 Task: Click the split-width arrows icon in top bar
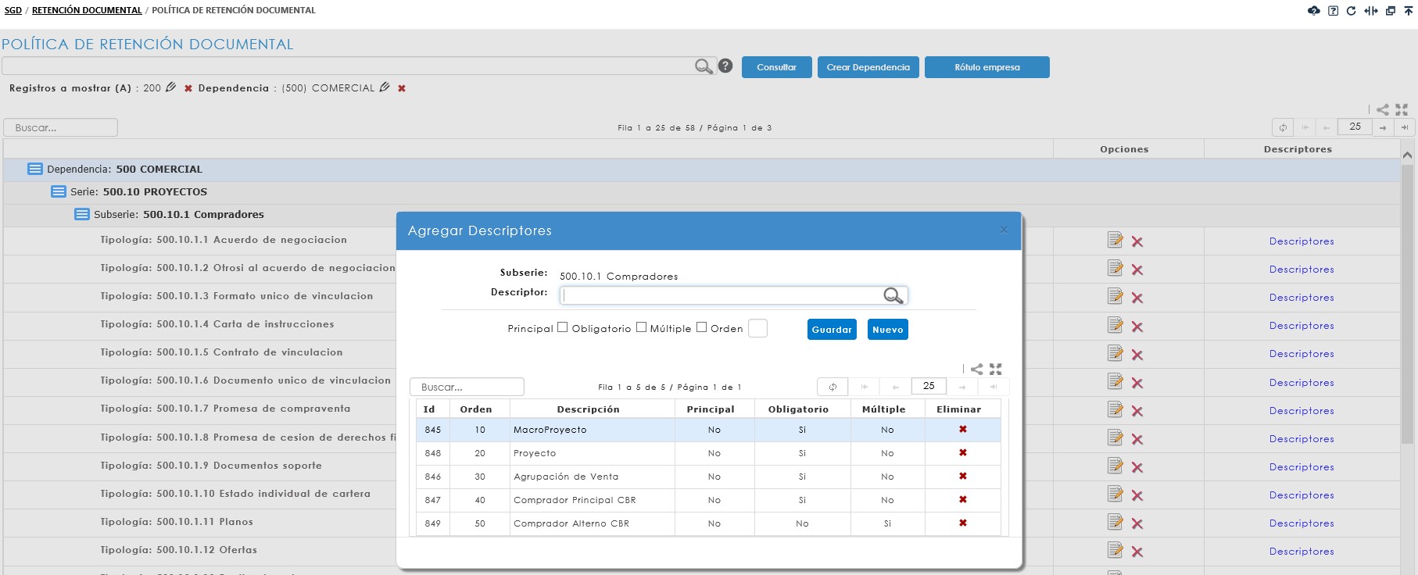(x=1371, y=10)
